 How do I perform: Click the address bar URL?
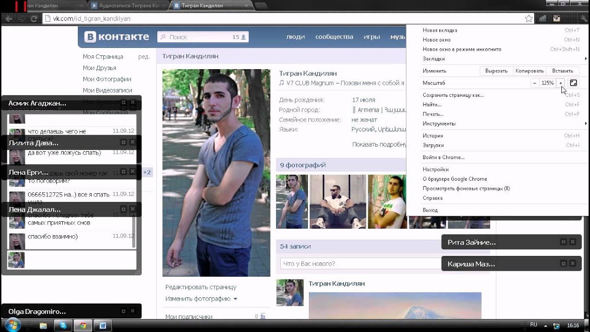pyautogui.click(x=92, y=19)
